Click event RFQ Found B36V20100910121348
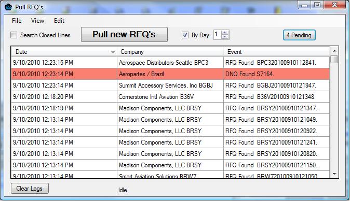The height and width of the screenshot is (201, 350). 277,97
